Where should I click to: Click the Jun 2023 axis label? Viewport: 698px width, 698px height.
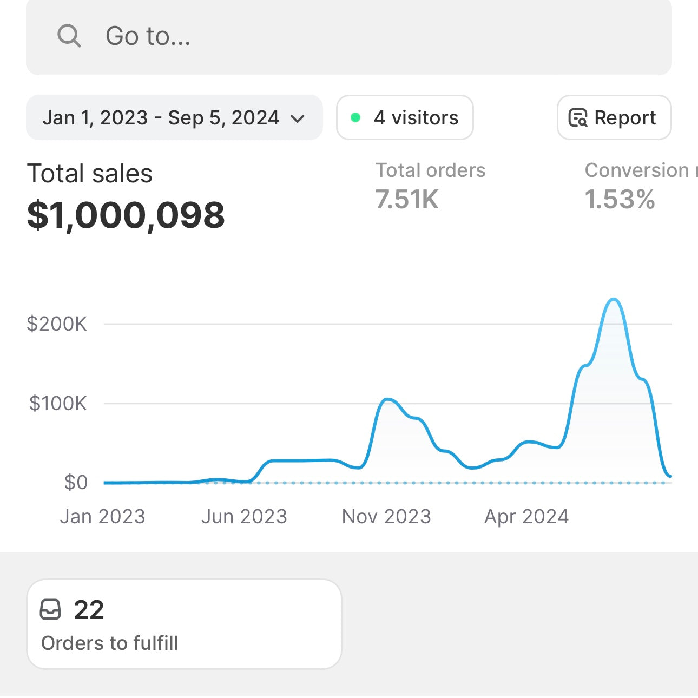pyautogui.click(x=244, y=517)
